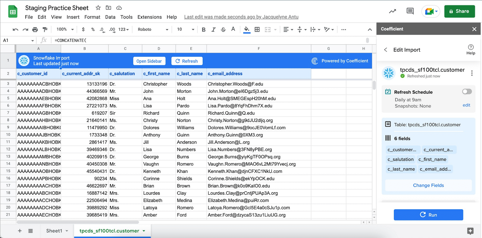Viewport: 482px width, 238px height.
Task: Format as currency with dollar icon
Action: pyautogui.click(x=83, y=29)
